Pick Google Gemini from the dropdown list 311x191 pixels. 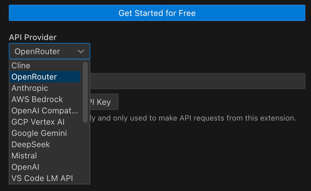[45, 133]
